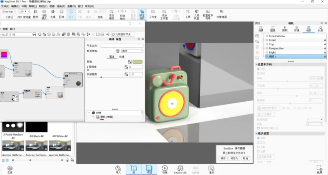Click the green paint color swatch

(137, 62)
